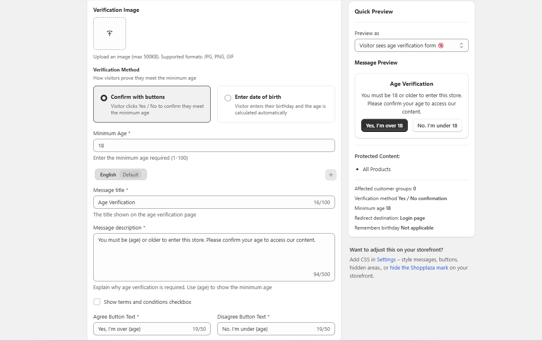
Task: Edit the Message title field
Action: point(214,202)
